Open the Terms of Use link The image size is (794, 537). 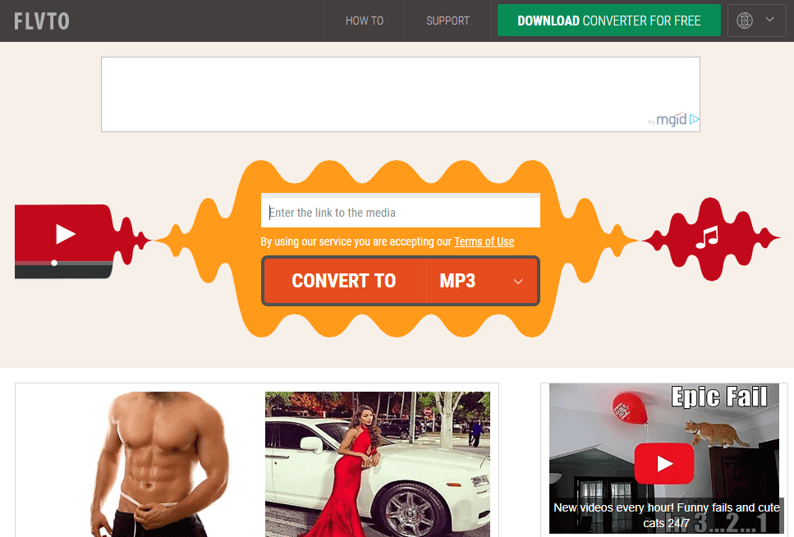tap(484, 241)
